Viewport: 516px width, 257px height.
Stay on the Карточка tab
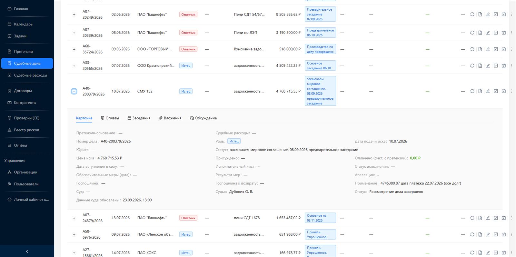[x=84, y=118]
